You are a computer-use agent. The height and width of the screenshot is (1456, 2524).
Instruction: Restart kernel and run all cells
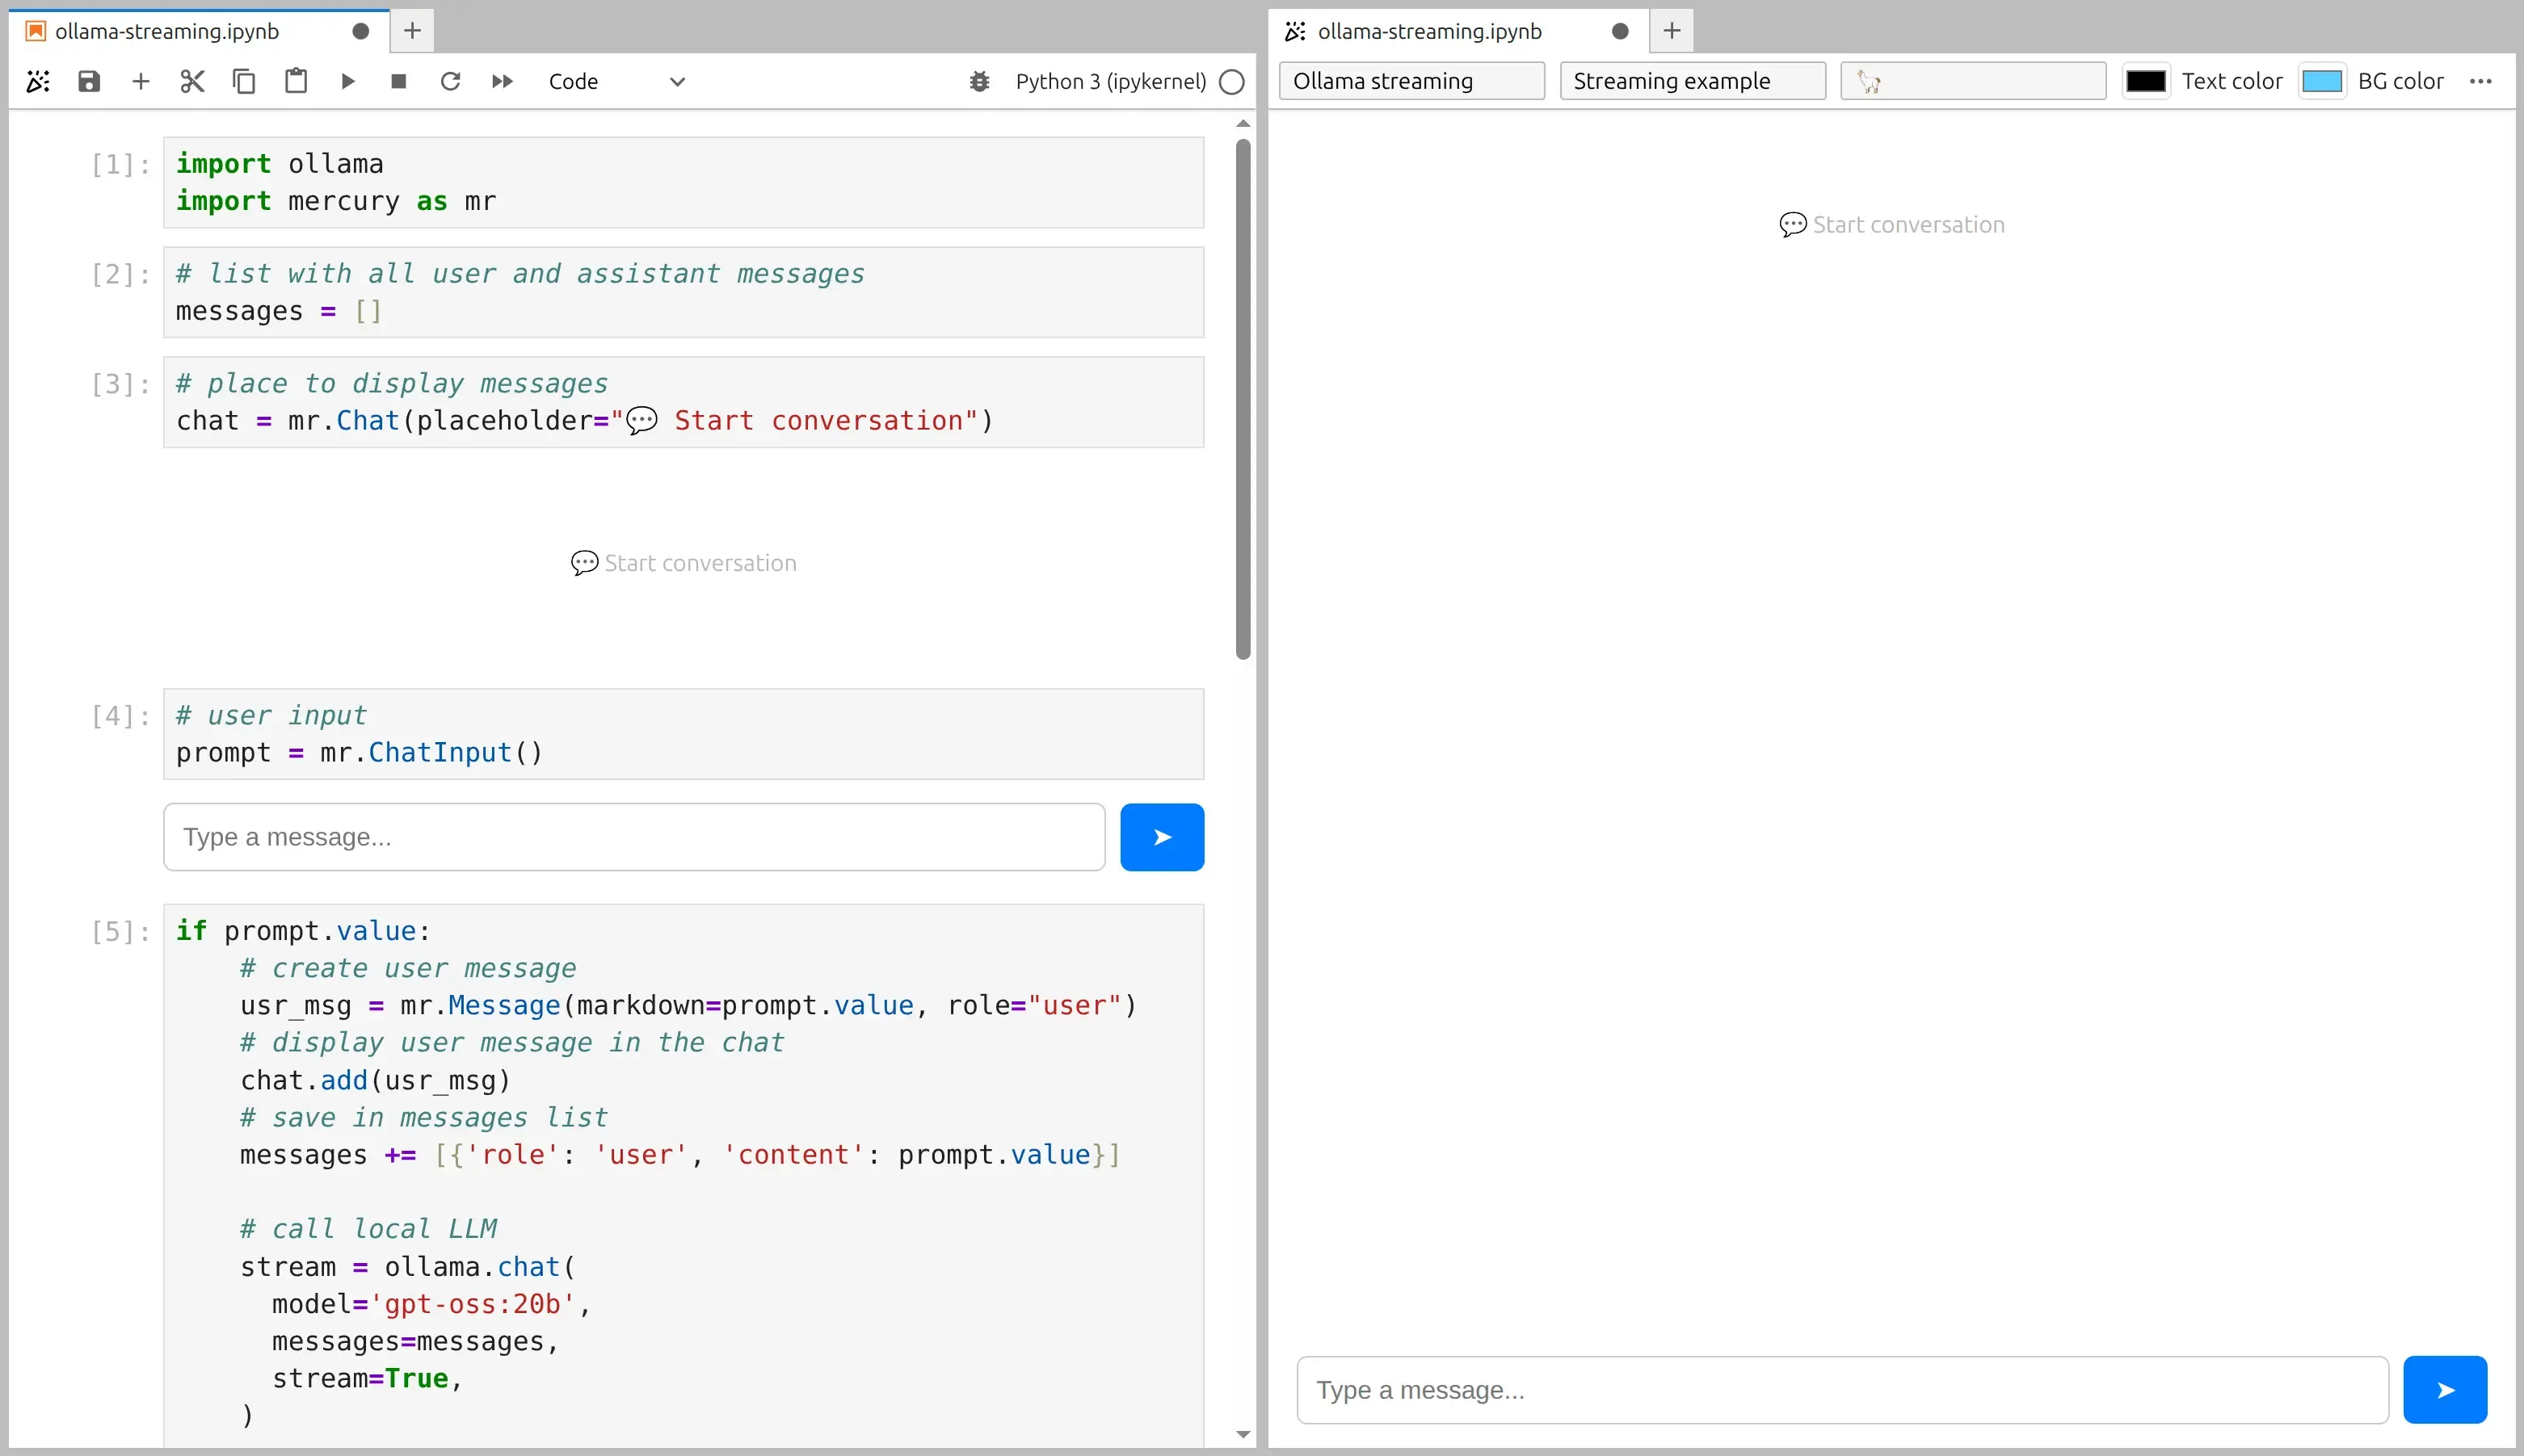[x=503, y=81]
